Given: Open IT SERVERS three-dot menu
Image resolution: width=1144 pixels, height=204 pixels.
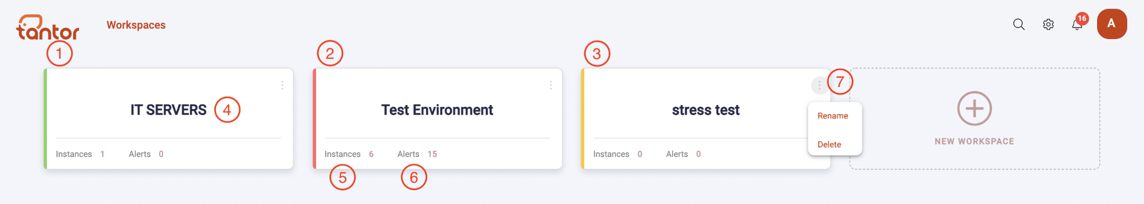Looking at the screenshot, I should [282, 86].
